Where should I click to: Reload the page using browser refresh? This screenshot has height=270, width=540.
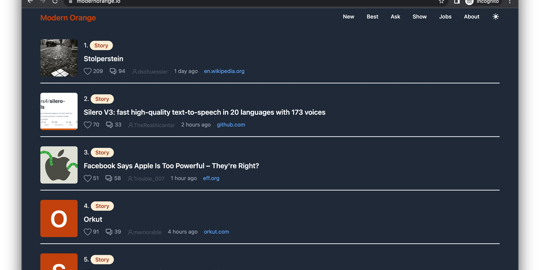point(55,2)
